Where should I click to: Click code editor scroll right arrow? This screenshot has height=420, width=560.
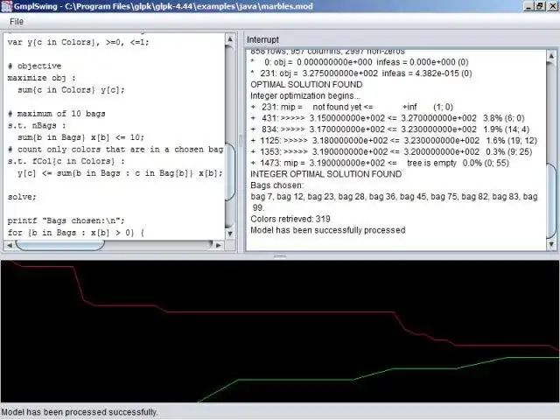pyautogui.click(x=219, y=245)
